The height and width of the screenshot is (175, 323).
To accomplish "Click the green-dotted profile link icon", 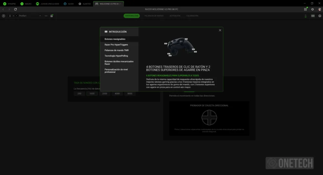I will [x=52, y=15].
